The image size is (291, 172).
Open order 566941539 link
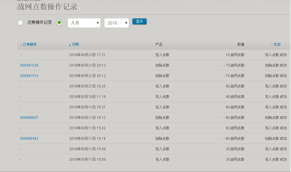[x=29, y=65]
